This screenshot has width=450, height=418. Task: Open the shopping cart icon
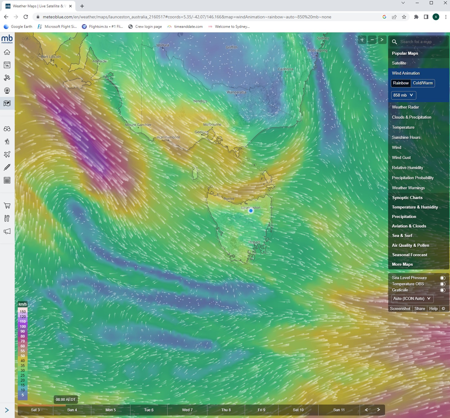[x=7, y=205]
